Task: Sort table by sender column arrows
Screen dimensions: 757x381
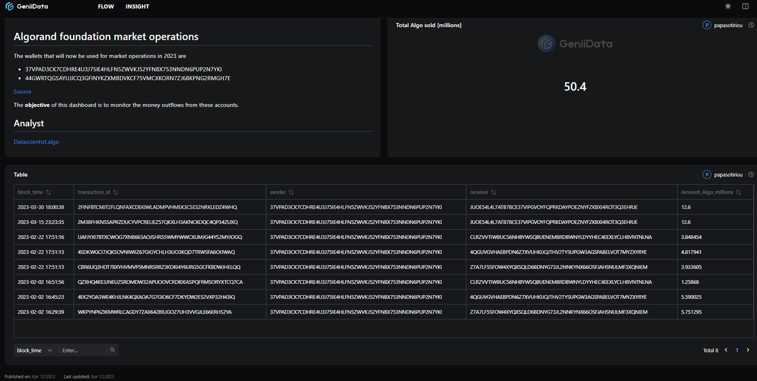Action: pyautogui.click(x=291, y=192)
